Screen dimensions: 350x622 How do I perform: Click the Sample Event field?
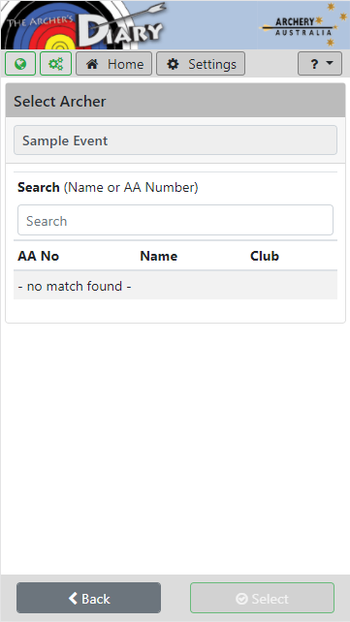click(x=175, y=140)
